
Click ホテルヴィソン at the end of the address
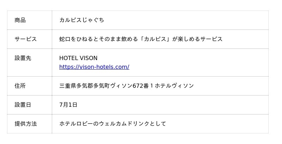(x=174, y=86)
